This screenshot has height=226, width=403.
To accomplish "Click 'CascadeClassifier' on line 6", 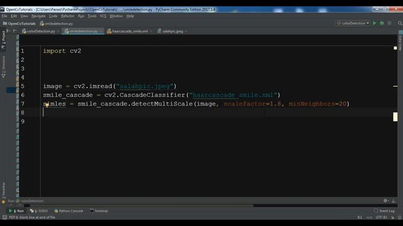I will [x=152, y=95].
